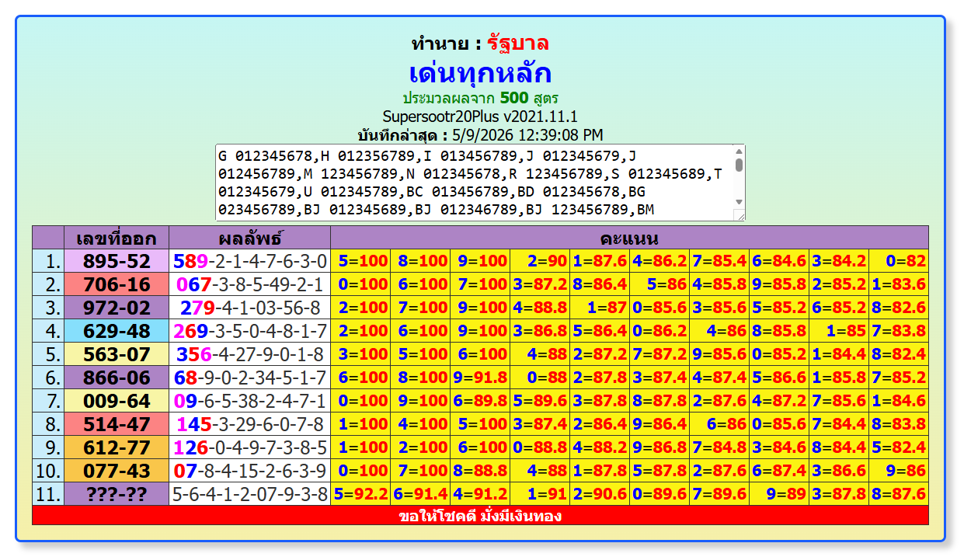The height and width of the screenshot is (557, 964).
Task: Select draw number cell 009-64
Action: pyautogui.click(x=117, y=401)
